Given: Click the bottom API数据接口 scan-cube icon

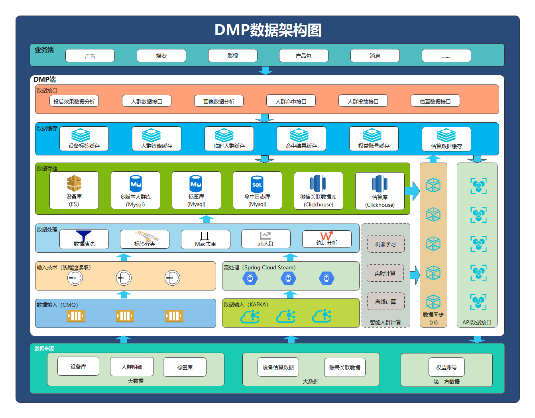Looking at the screenshot, I should (x=478, y=302).
